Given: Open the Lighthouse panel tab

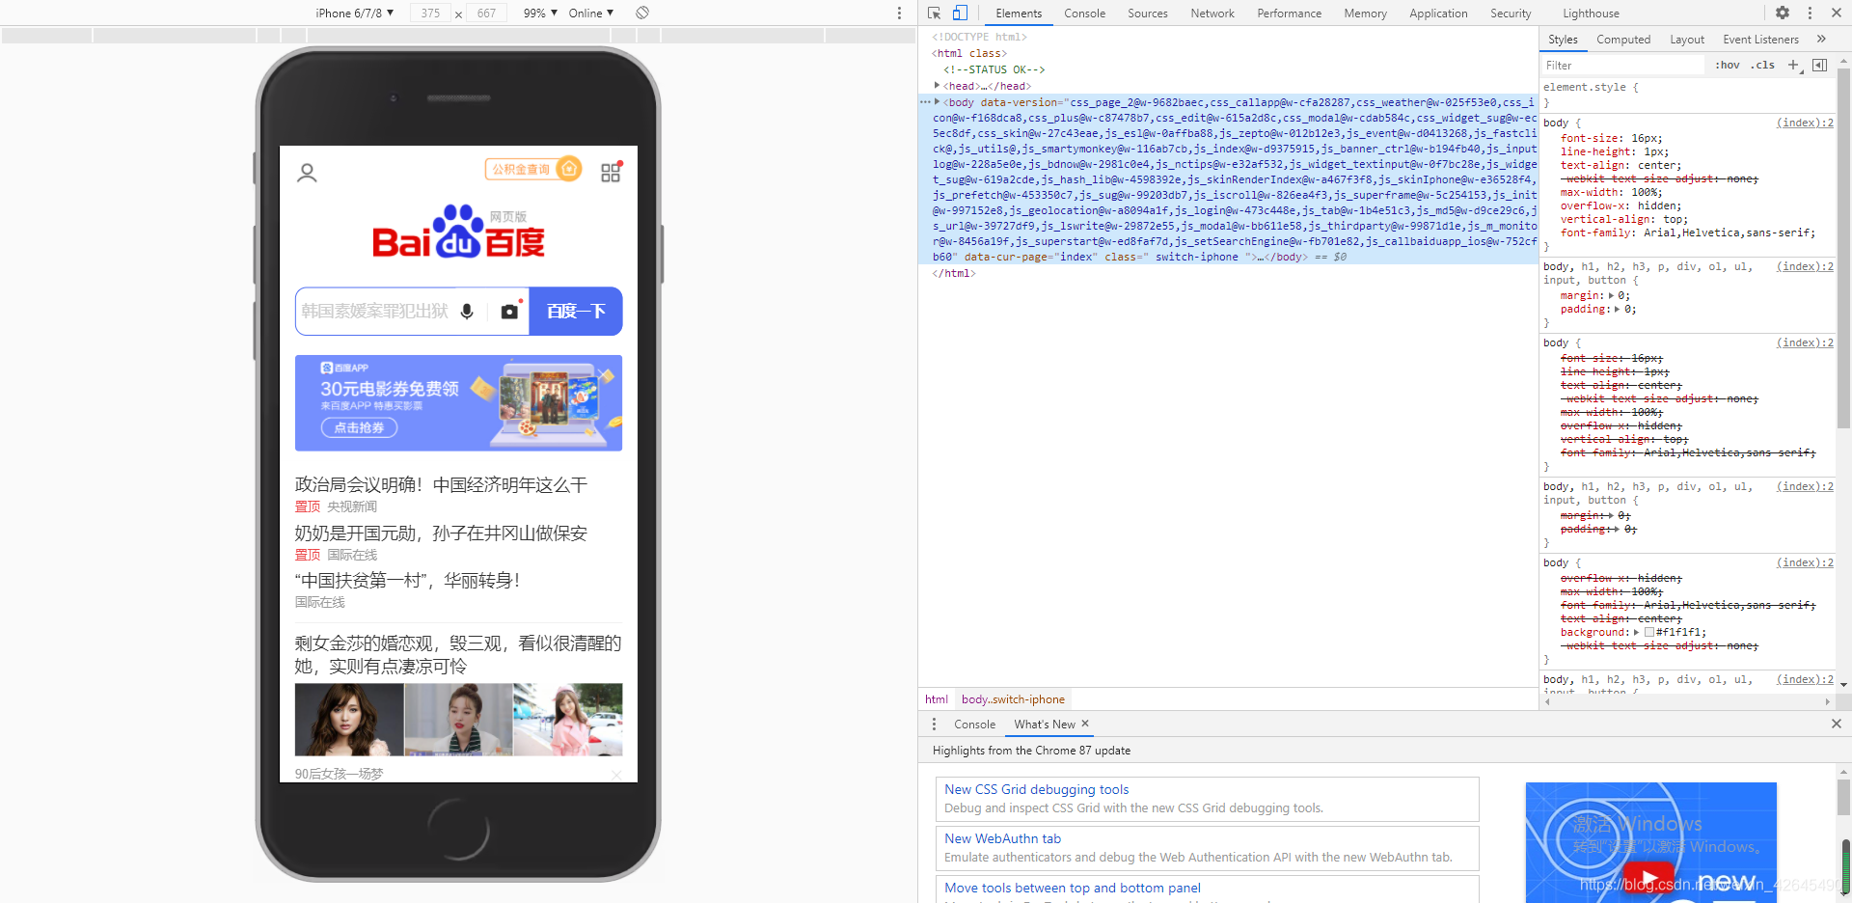Looking at the screenshot, I should click(x=1591, y=13).
